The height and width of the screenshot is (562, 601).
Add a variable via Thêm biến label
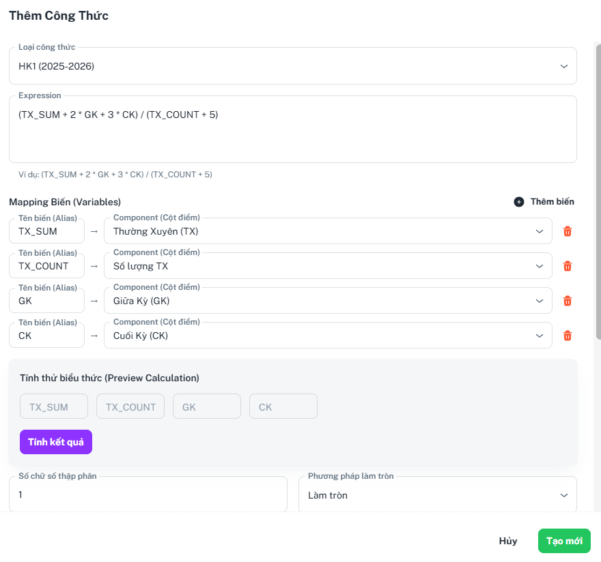coord(552,202)
